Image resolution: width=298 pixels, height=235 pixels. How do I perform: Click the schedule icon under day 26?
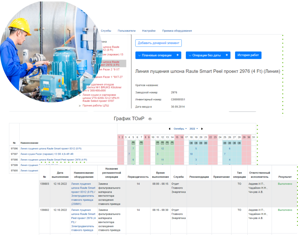(x=229, y=143)
